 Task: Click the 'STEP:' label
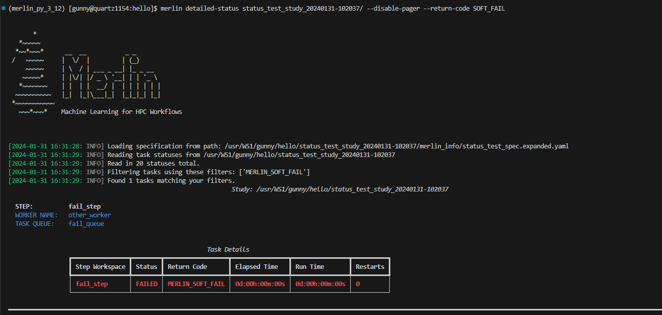[x=24, y=207]
